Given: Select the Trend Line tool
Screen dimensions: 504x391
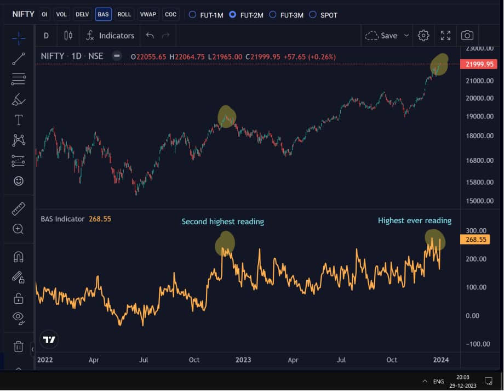Looking at the screenshot, I should [18, 59].
